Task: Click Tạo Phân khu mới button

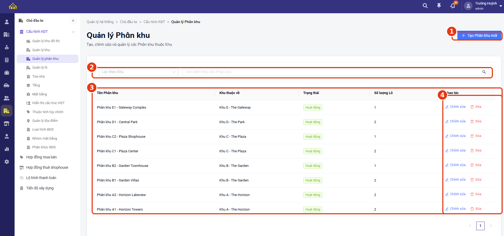Action: pyautogui.click(x=479, y=35)
